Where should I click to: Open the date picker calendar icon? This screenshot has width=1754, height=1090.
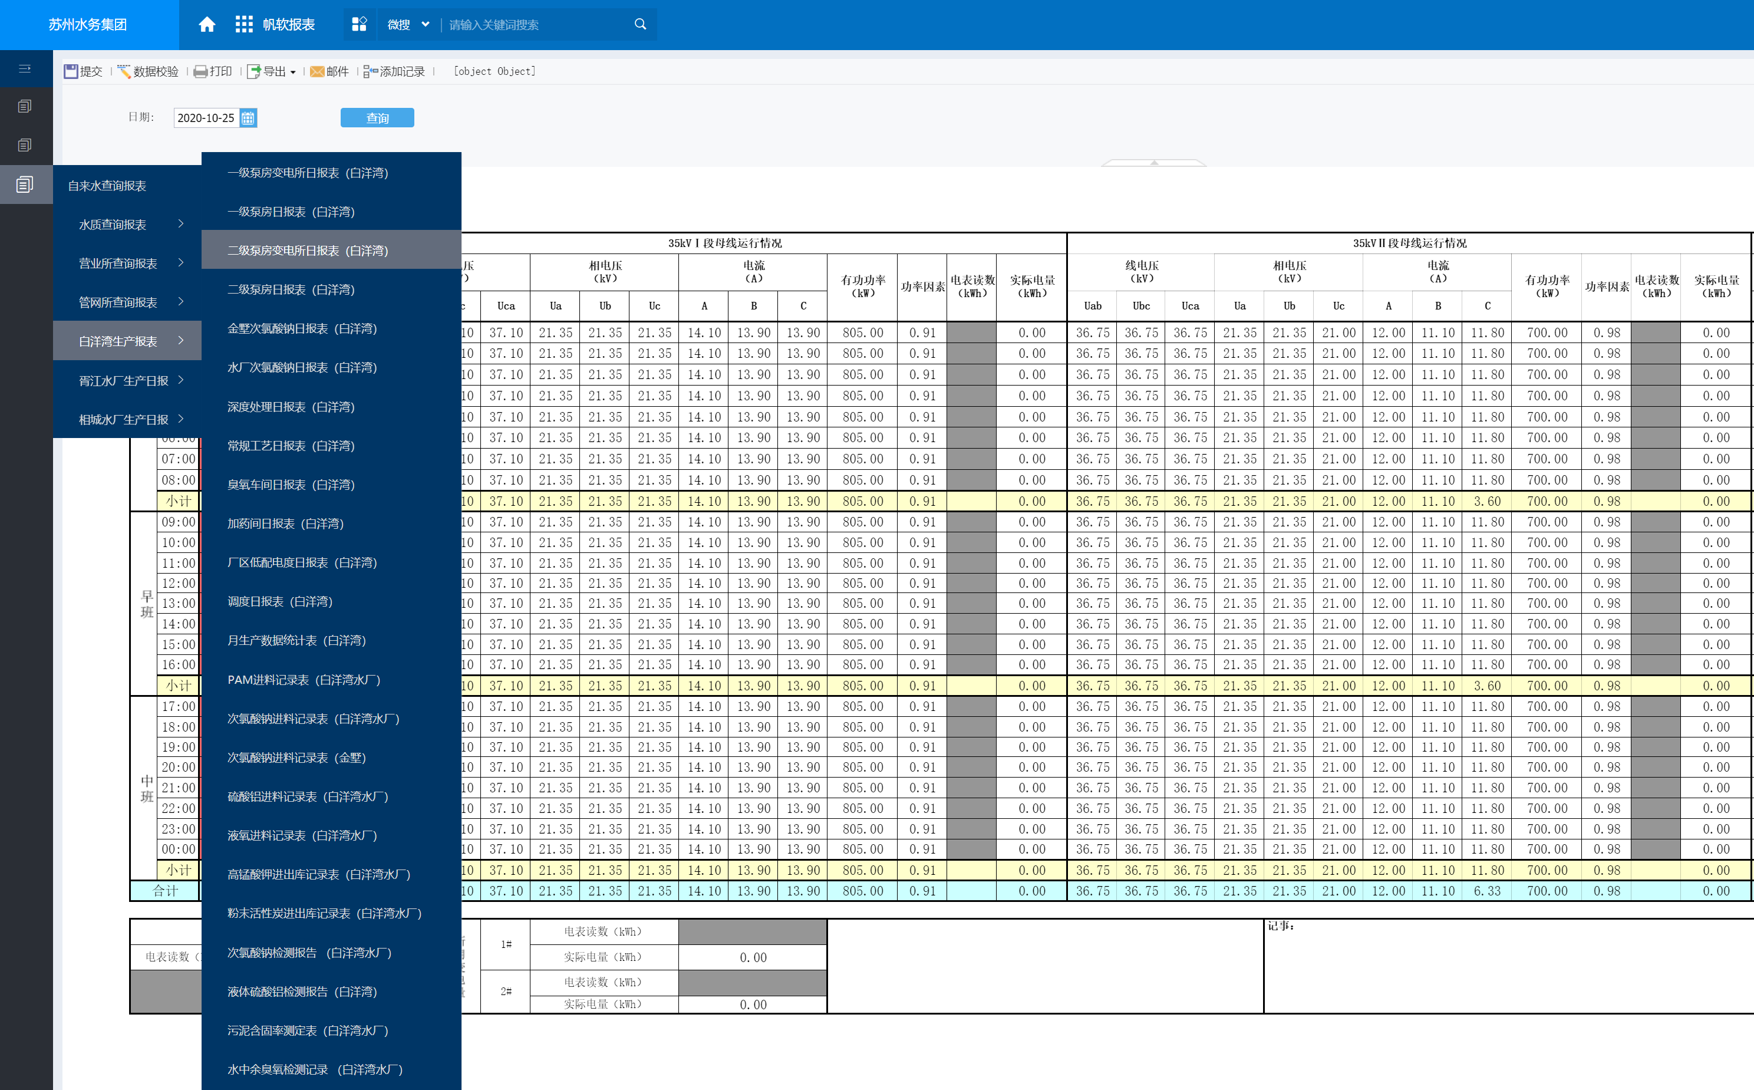248,117
